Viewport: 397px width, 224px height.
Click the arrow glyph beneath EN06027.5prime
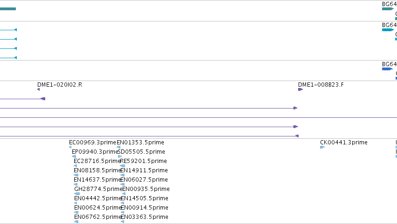coord(123,184)
